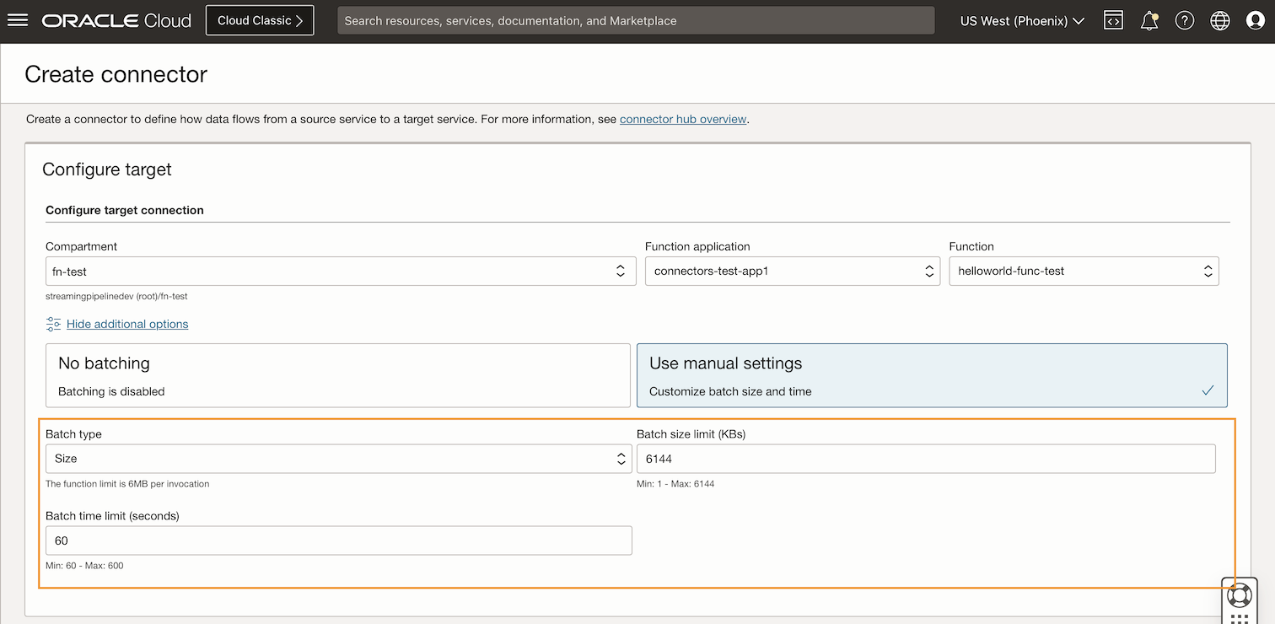This screenshot has height=624, width=1275.
Task: Click Hide additional options
Action: click(126, 324)
